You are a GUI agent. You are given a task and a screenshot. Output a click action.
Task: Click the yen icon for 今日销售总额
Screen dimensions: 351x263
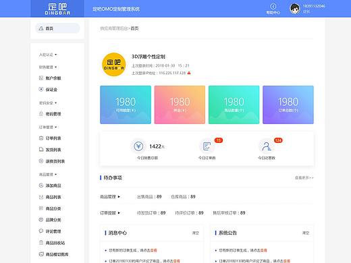click(138, 146)
